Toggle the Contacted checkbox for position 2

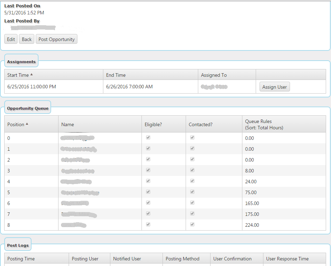click(x=192, y=159)
